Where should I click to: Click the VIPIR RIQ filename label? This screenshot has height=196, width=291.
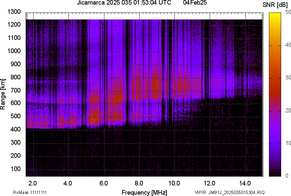229,192
